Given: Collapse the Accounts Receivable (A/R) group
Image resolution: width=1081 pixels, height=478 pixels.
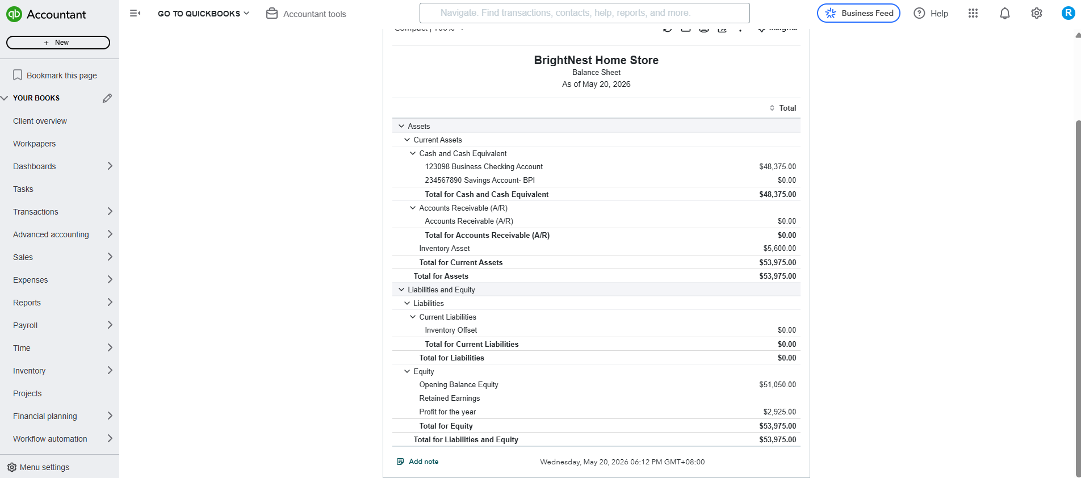Looking at the screenshot, I should click(x=413, y=208).
